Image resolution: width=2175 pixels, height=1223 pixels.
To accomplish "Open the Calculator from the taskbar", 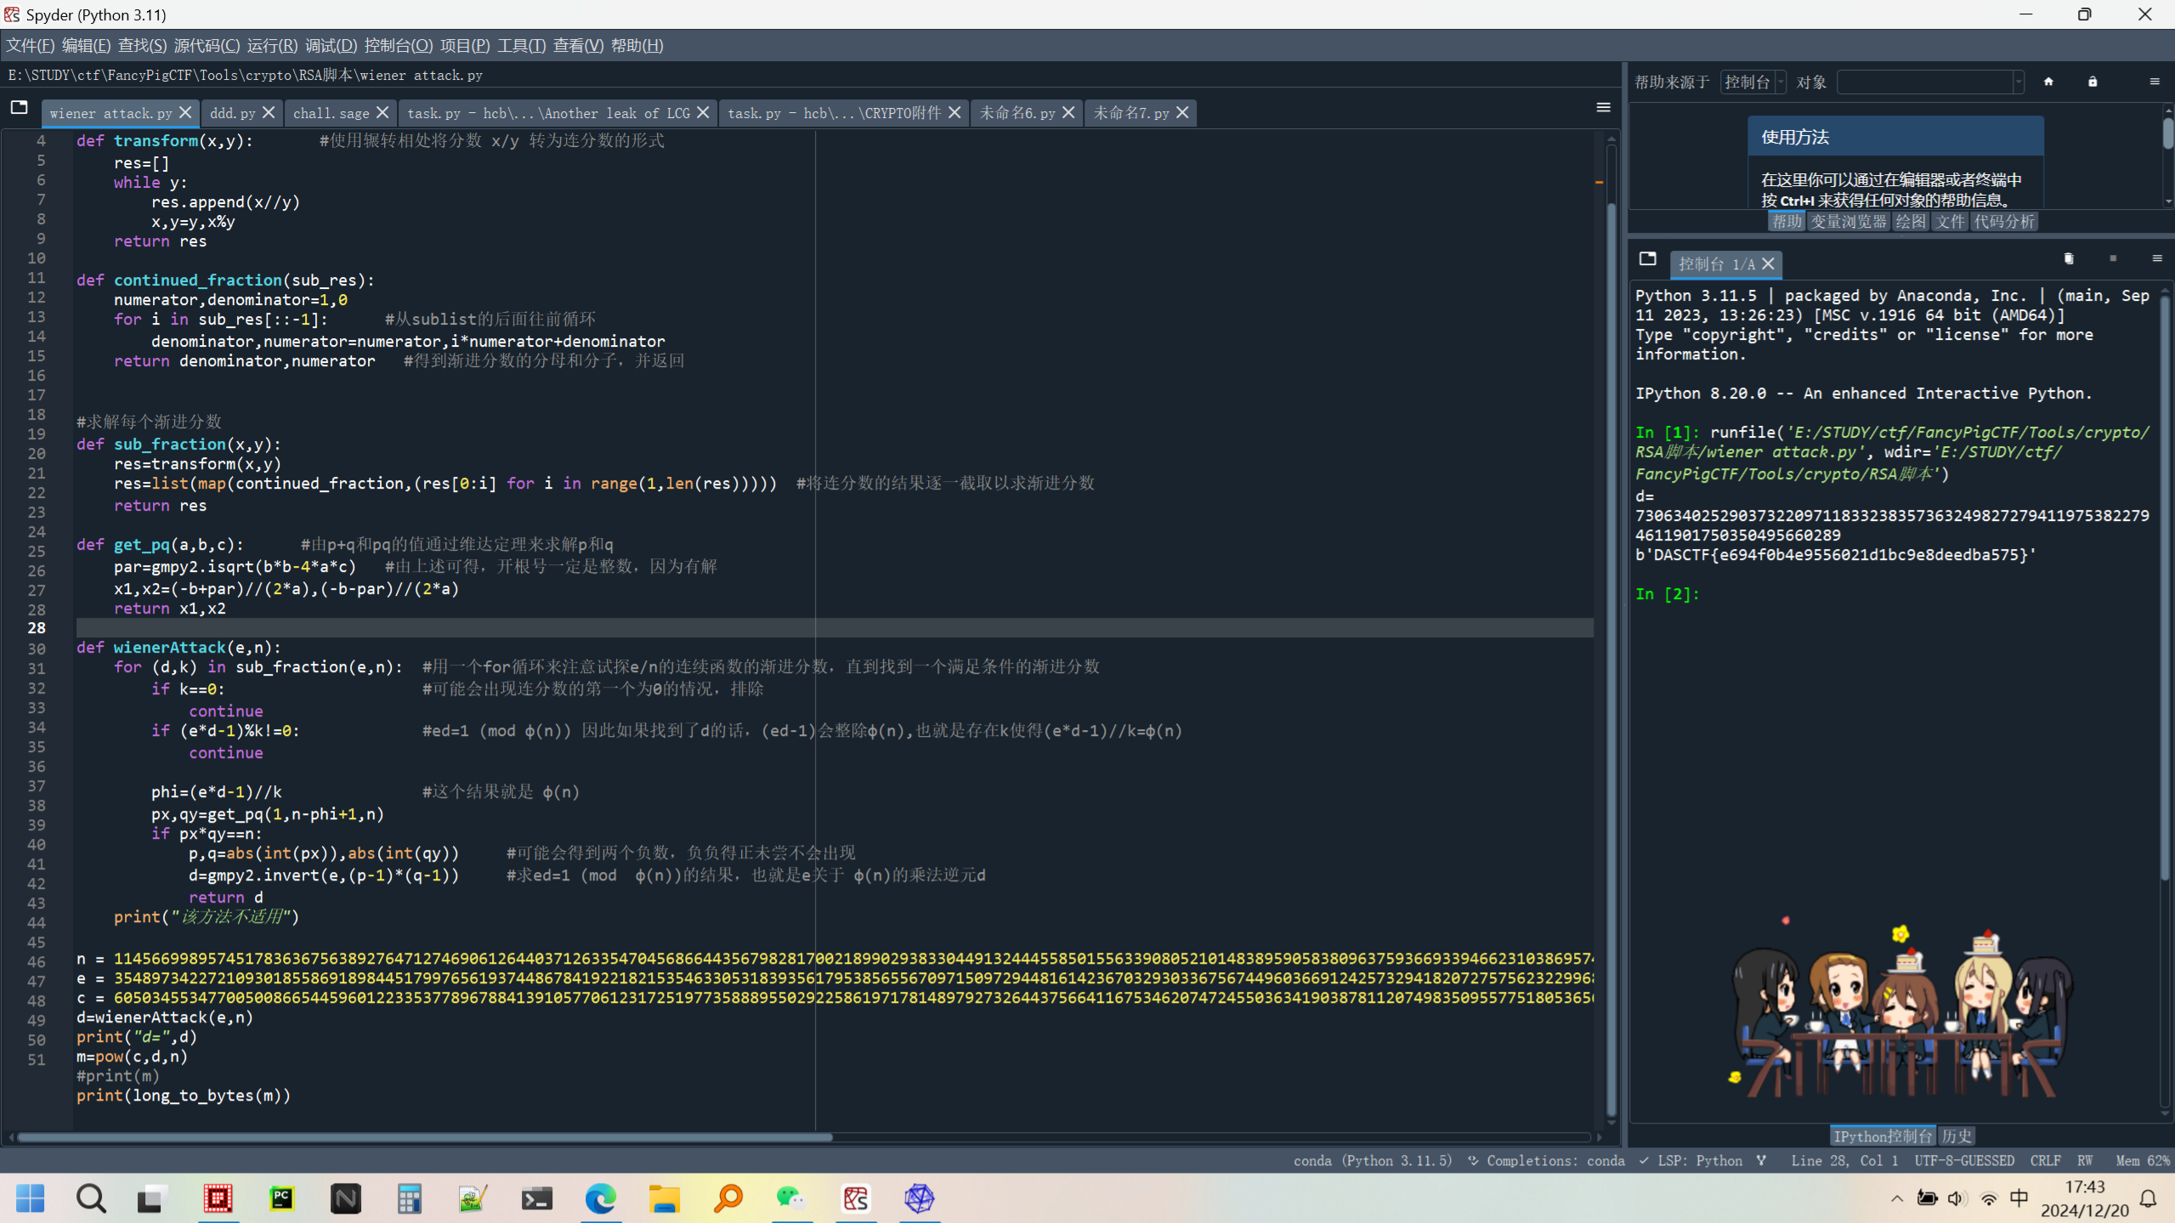I will pyautogui.click(x=410, y=1198).
